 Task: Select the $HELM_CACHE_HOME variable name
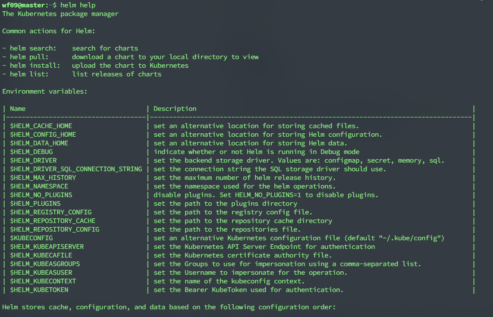[x=41, y=126]
